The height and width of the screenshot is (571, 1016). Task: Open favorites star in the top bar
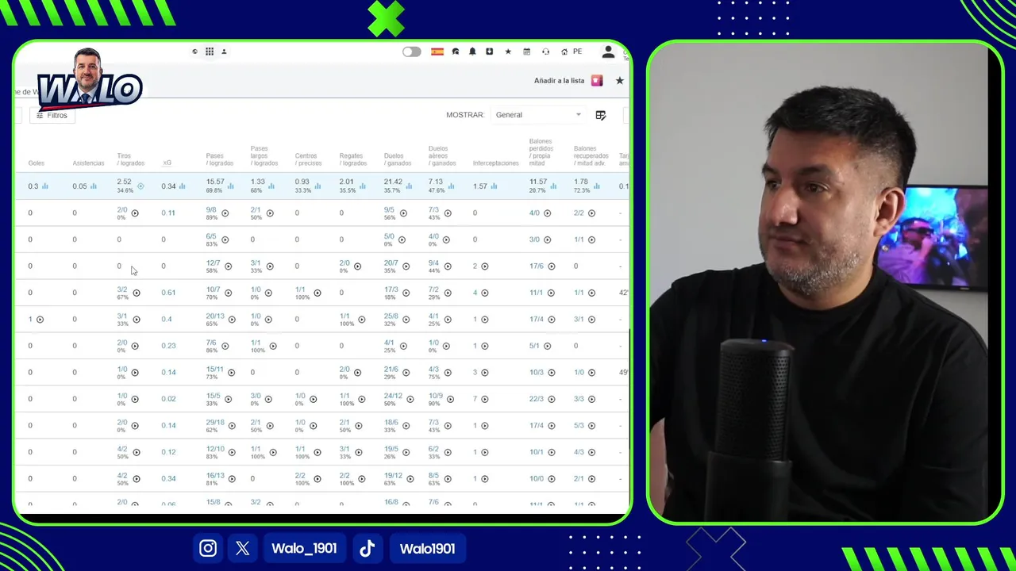(508, 52)
